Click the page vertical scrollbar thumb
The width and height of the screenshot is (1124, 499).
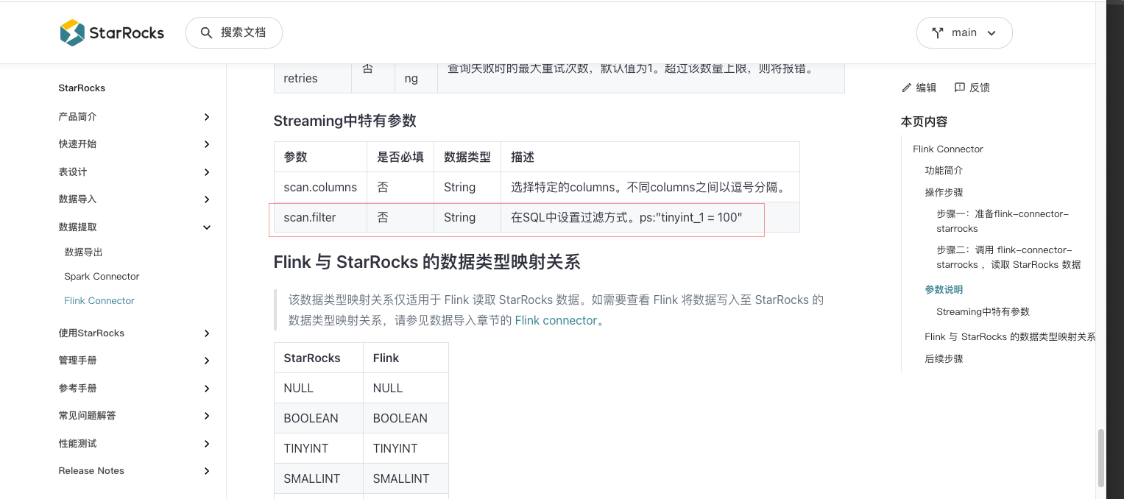(x=1101, y=458)
